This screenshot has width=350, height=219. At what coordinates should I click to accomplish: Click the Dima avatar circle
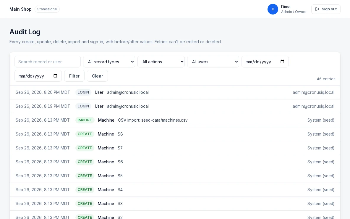pos(273,9)
